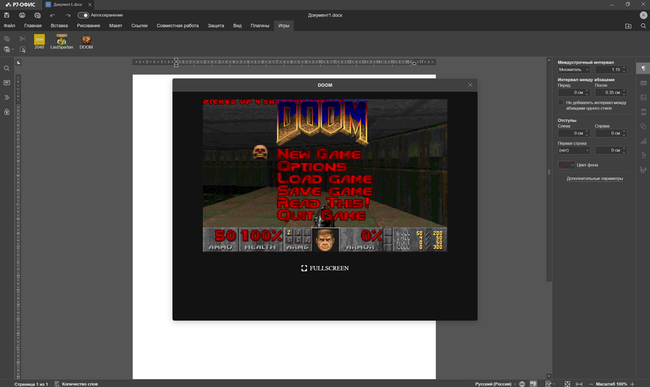Open the Файл menu
650x387 pixels.
pyautogui.click(x=9, y=25)
